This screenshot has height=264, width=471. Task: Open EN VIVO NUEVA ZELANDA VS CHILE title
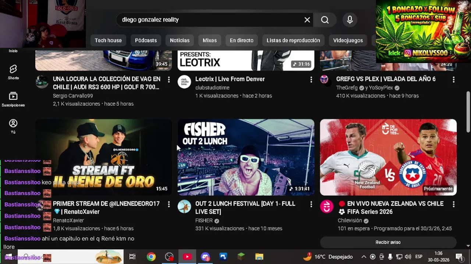tap(390, 208)
